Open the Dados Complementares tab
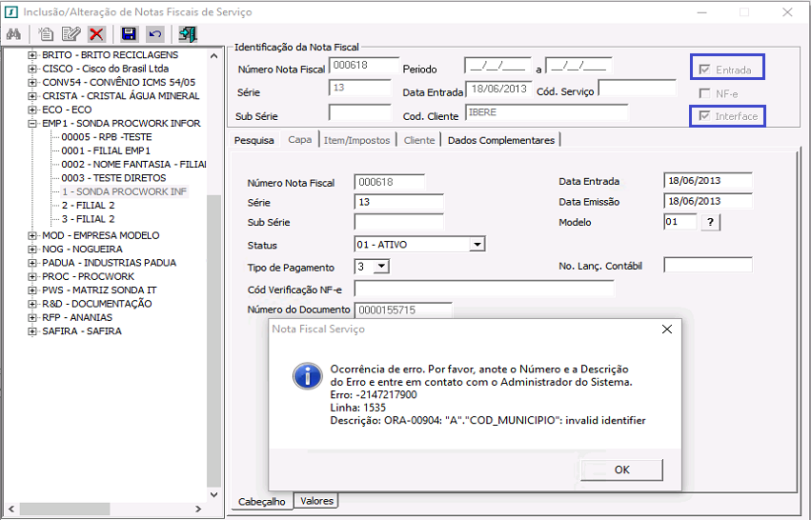Viewport: 811px width, 520px height. click(x=501, y=140)
